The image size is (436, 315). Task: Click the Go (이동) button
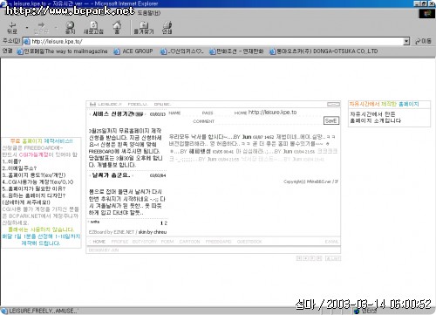[x=423, y=41]
